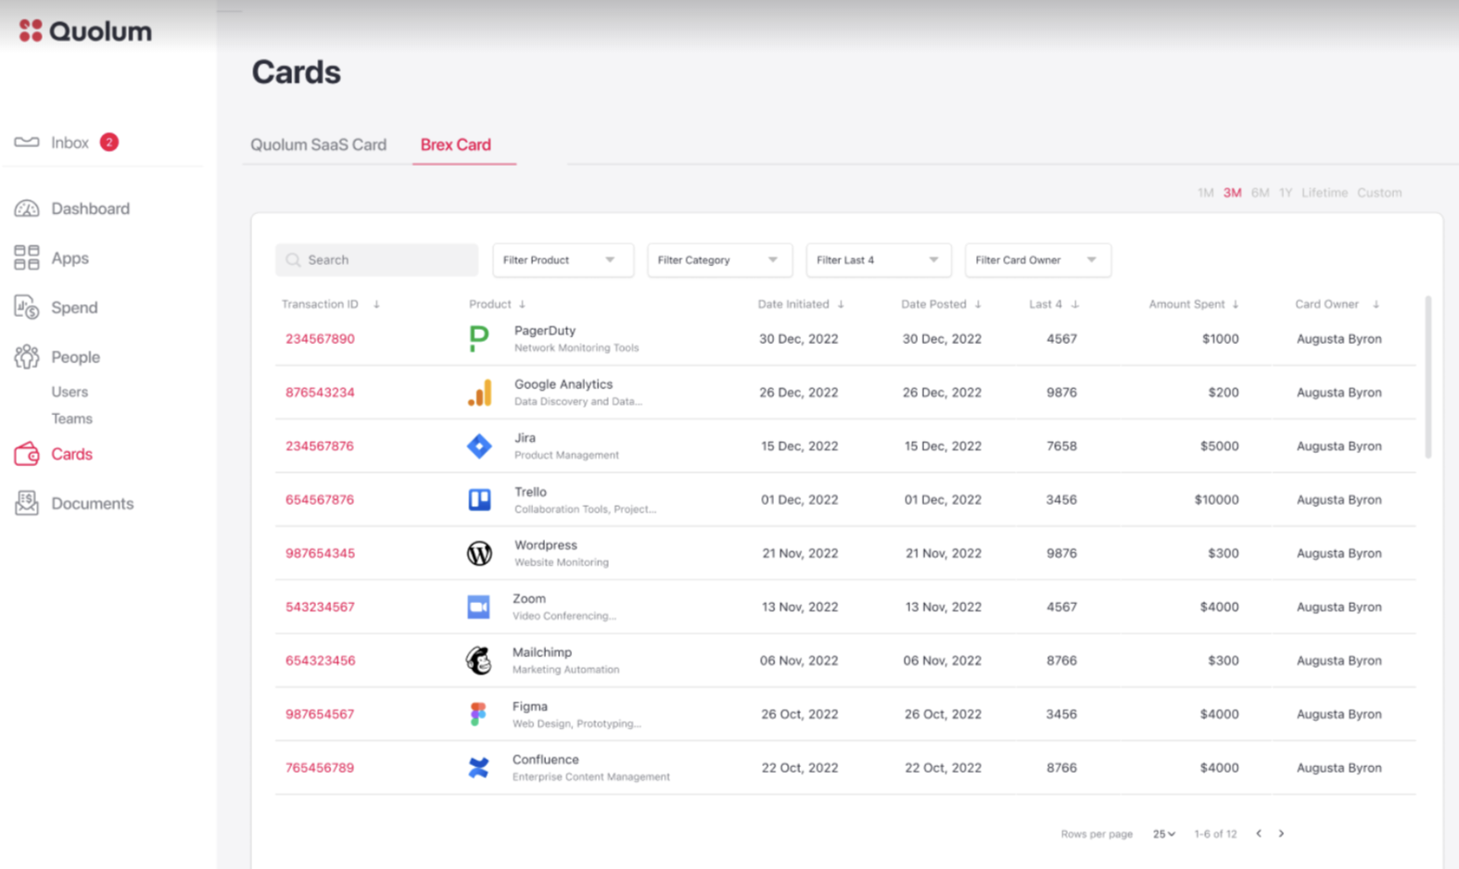Open the Inbox icon in sidebar
The height and width of the screenshot is (869, 1459).
tap(27, 142)
